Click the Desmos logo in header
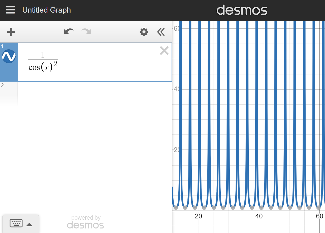This screenshot has width=325, height=233. pos(242,10)
